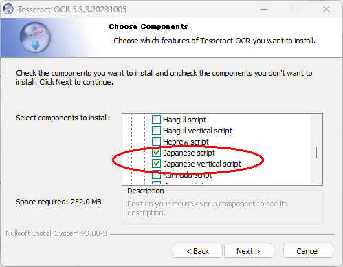Click the component list scrollbar thumb

(316, 153)
